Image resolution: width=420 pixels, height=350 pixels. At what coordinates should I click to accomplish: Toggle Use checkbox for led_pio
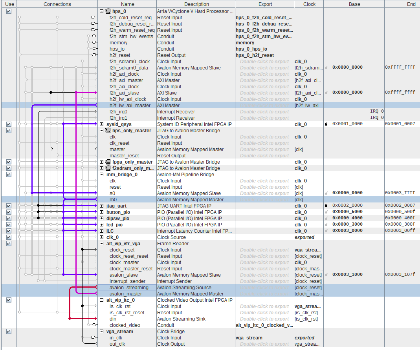(x=9, y=225)
